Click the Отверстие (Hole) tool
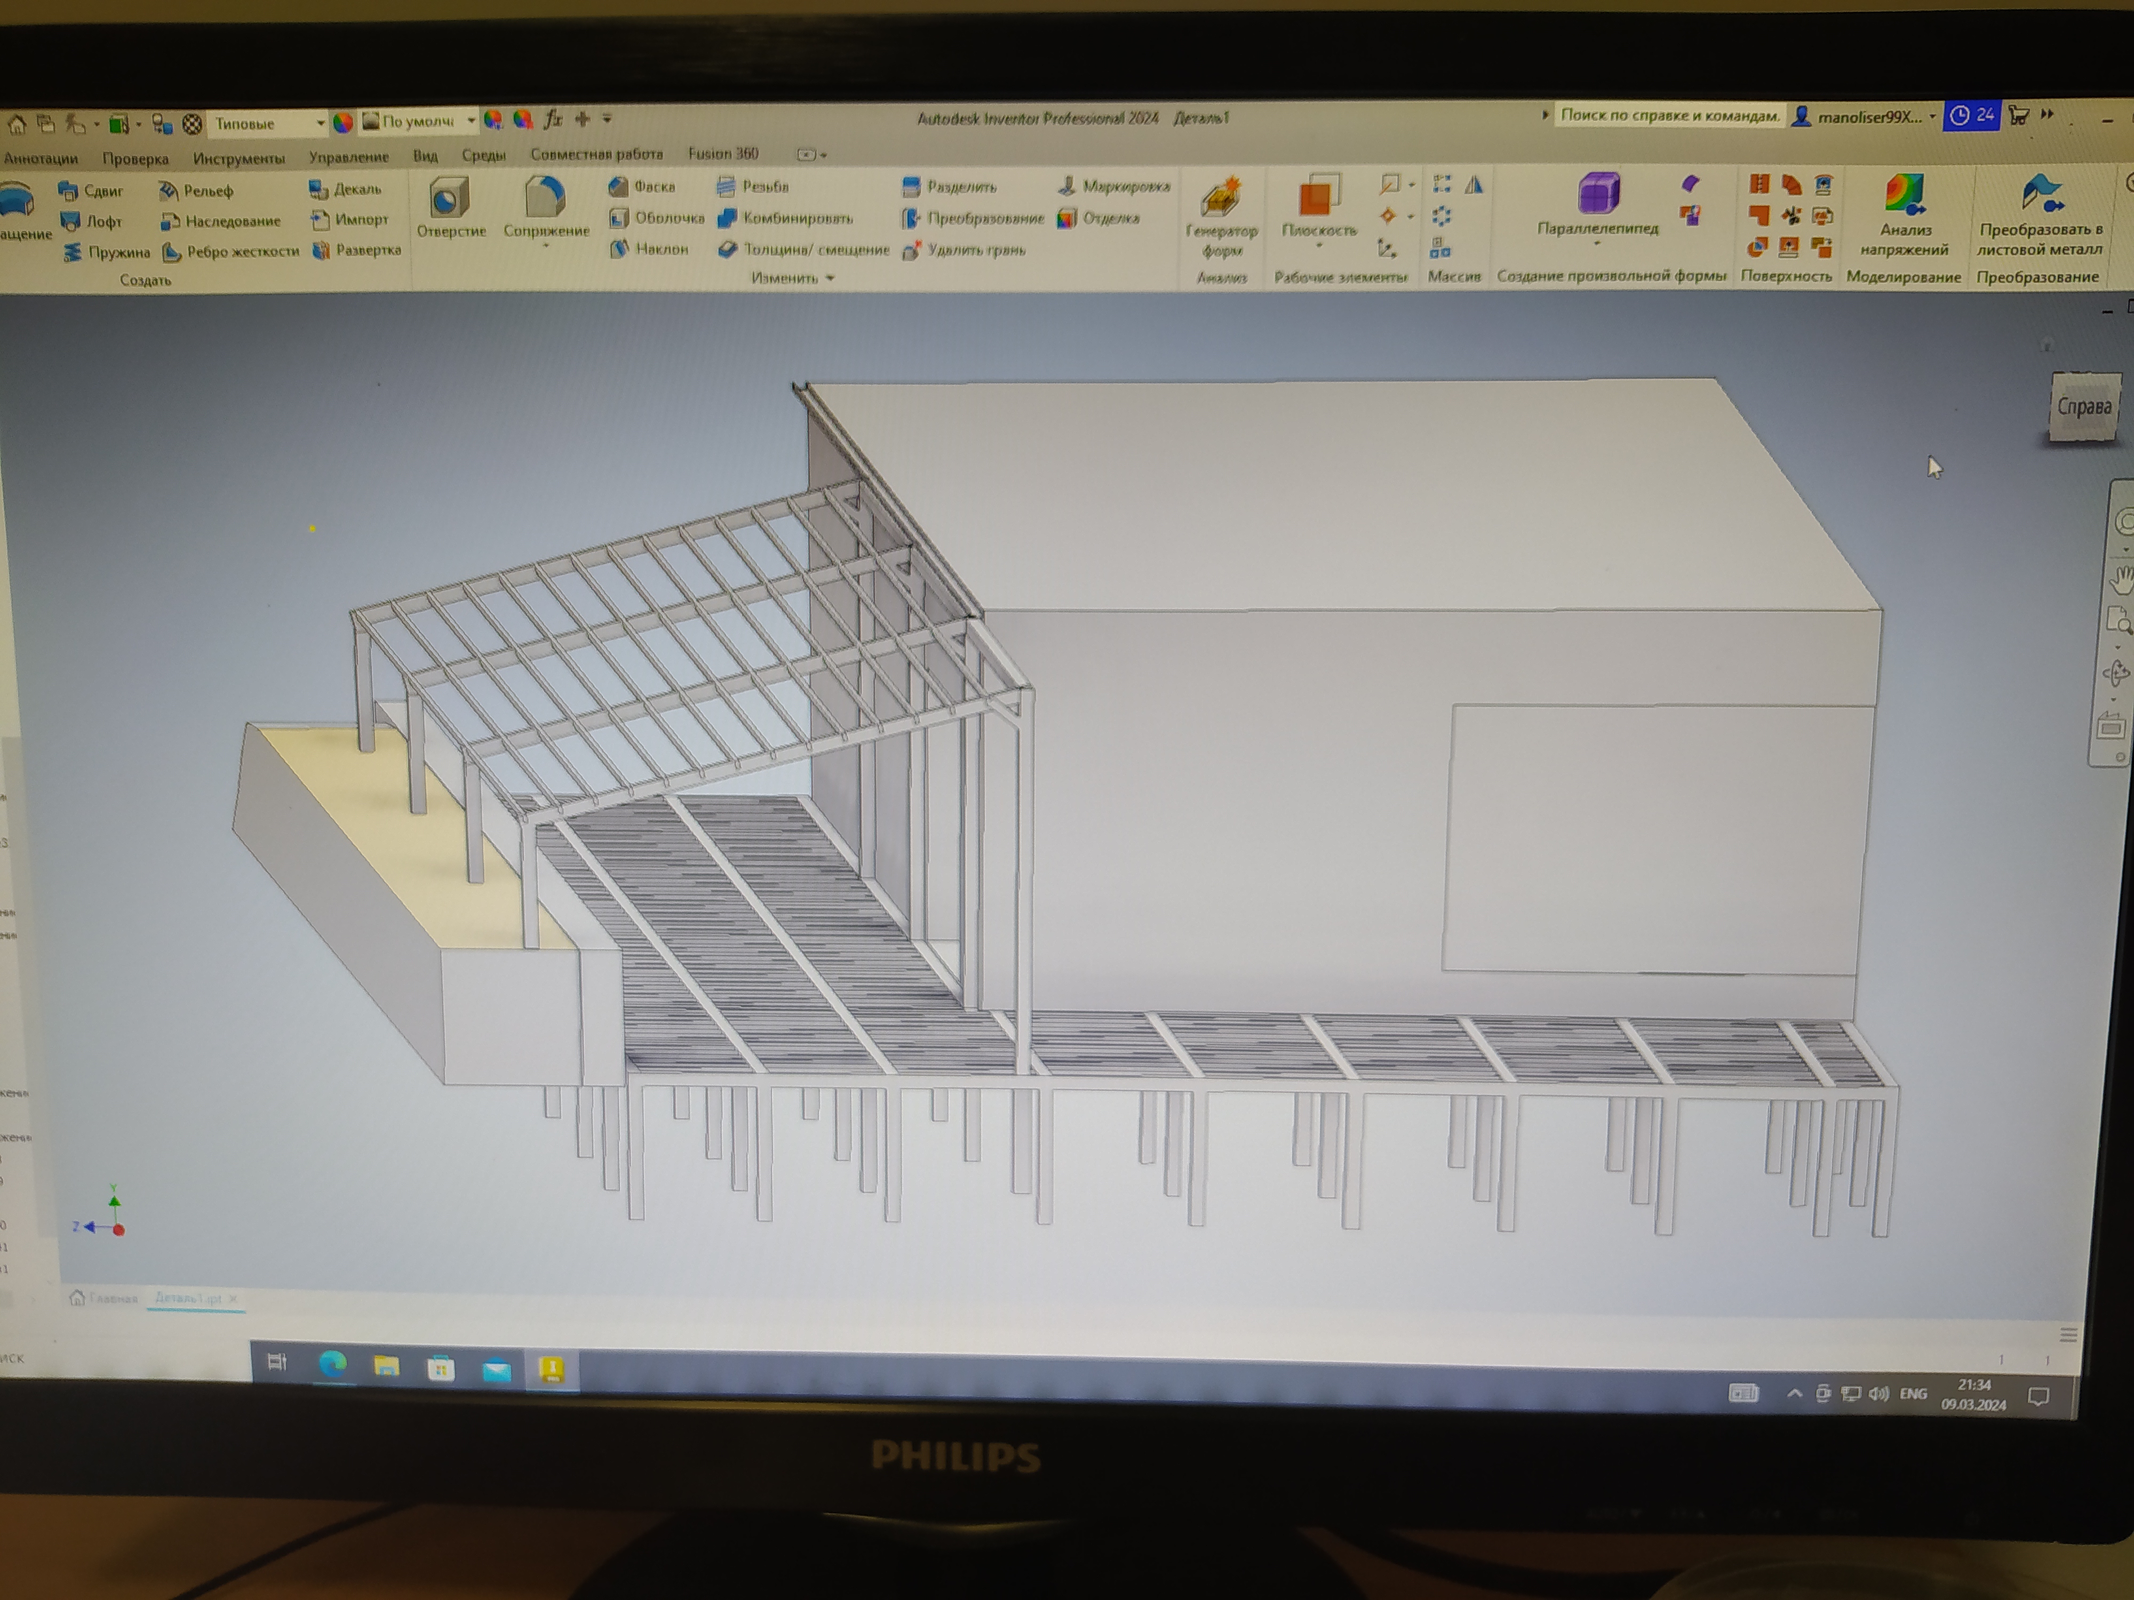Viewport: 2134px width, 1600px height. 450,207
